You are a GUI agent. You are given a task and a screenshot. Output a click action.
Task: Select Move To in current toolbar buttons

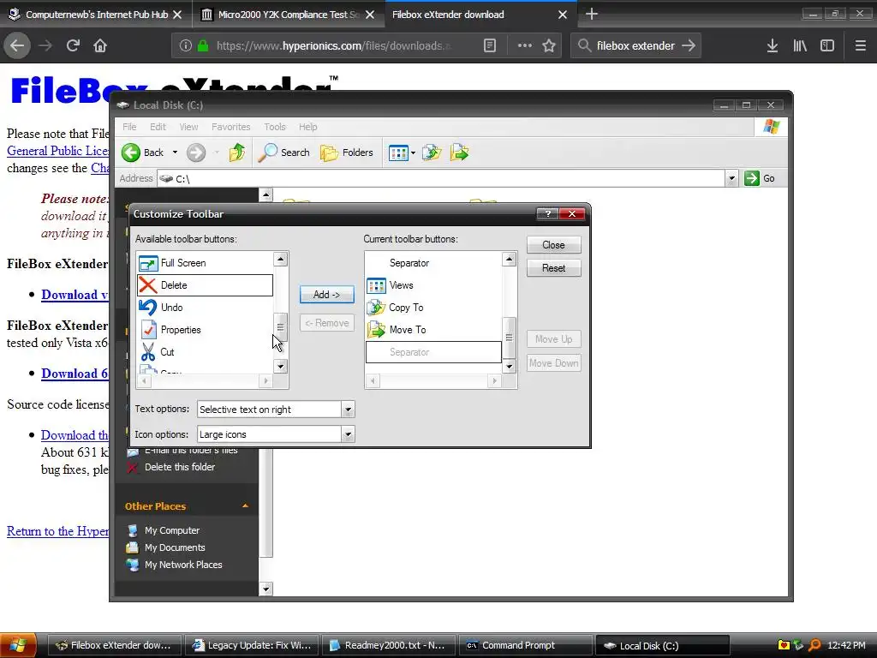[x=433, y=330]
